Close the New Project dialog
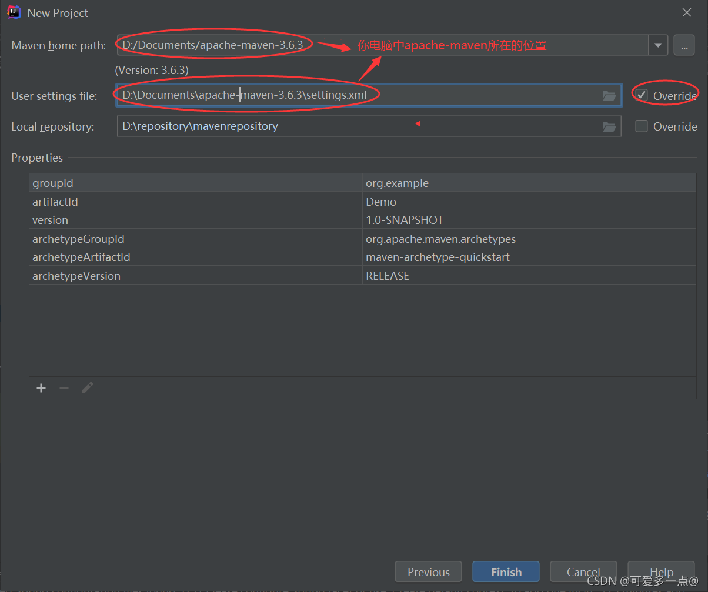Viewport: 708px width, 592px height. pos(686,12)
